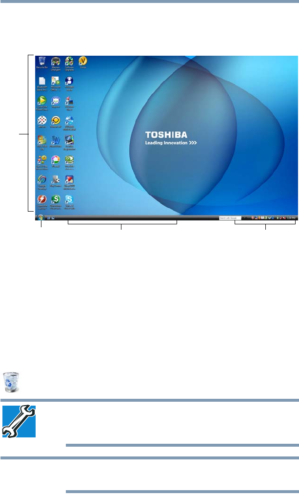
Task: Open the Picasa desktop shortcut
Action: click(56, 162)
